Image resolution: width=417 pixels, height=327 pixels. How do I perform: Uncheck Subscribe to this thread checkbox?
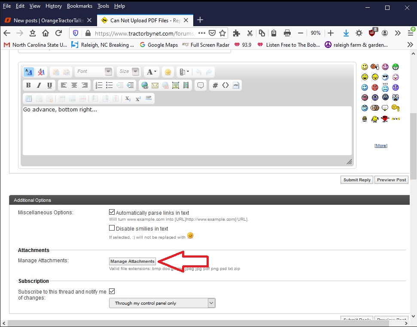(x=112, y=291)
